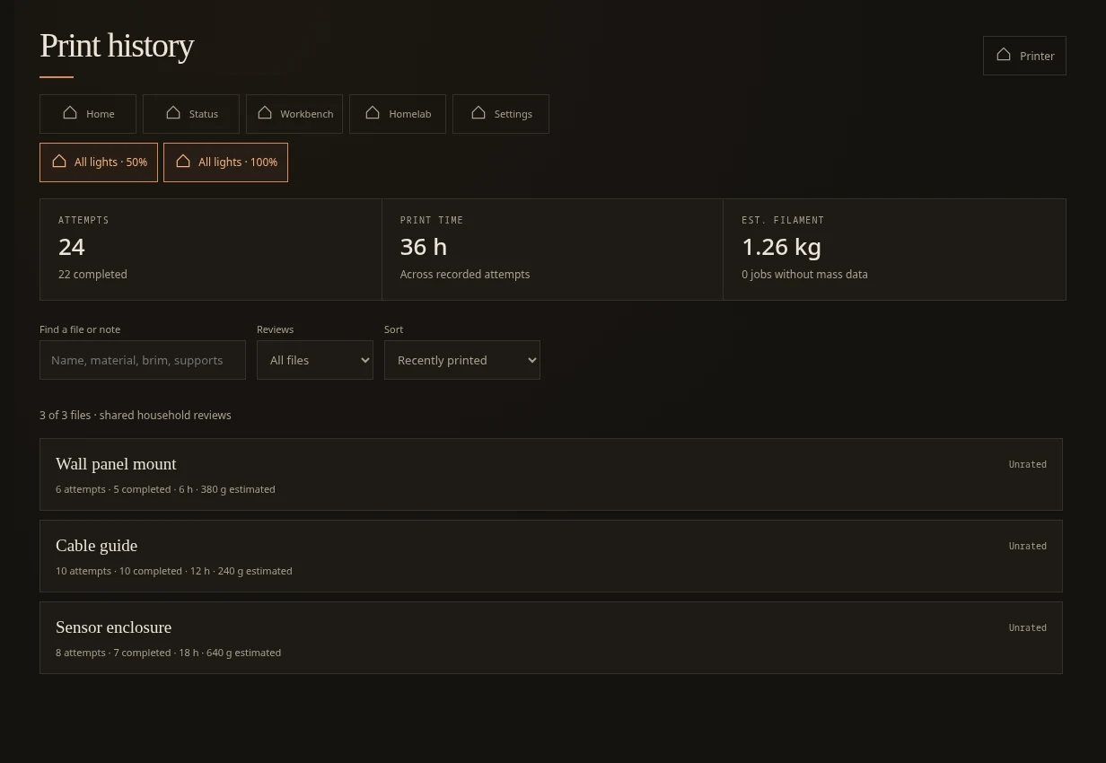This screenshot has width=1106, height=763.
Task: Go to the Home nav label
Action: tap(101, 114)
